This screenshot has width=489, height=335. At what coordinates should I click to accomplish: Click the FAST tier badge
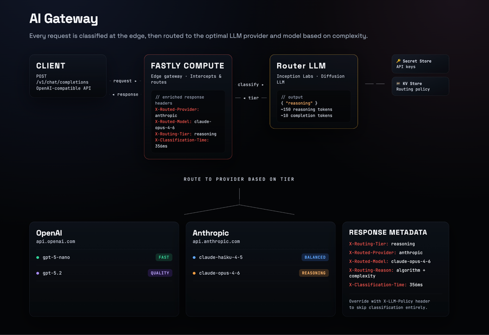click(x=164, y=257)
